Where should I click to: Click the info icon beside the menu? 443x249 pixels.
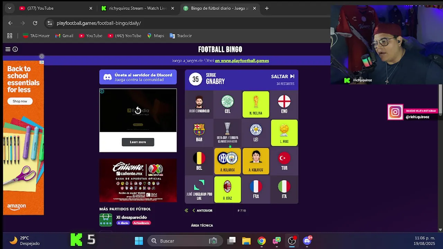pyautogui.click(x=15, y=49)
